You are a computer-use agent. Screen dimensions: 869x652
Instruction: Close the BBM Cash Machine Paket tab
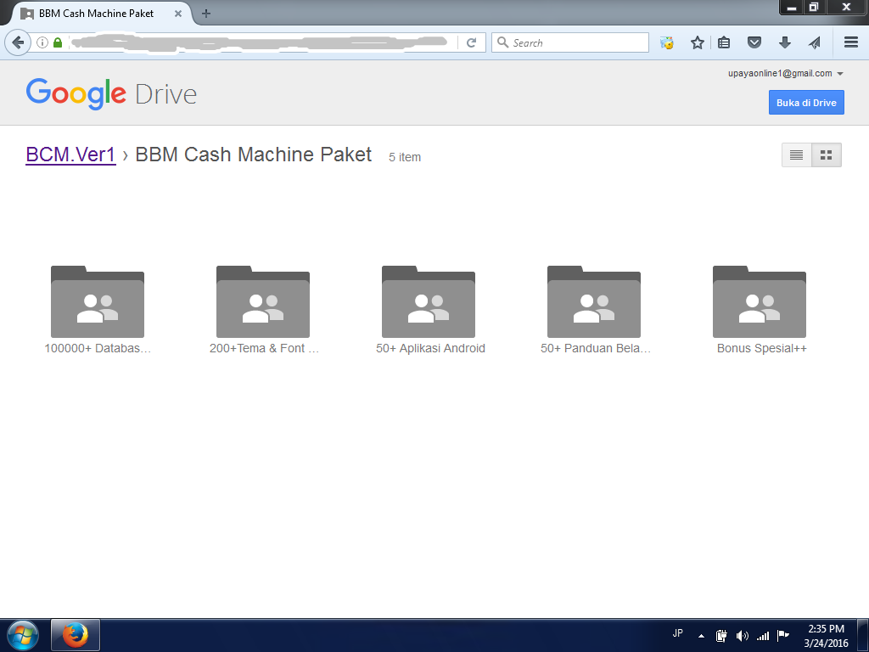coord(178,14)
